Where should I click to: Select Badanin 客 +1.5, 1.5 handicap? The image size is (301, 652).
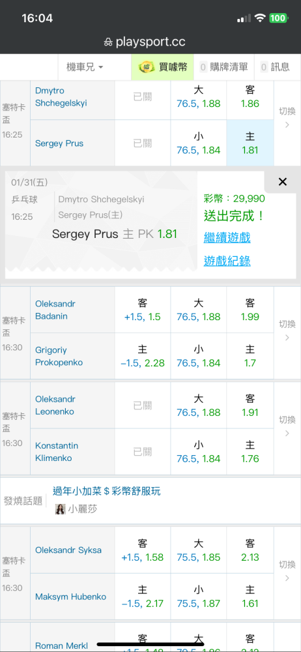142,310
